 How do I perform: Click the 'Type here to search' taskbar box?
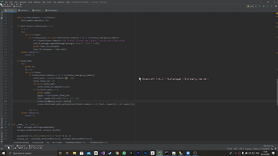click(x=32, y=153)
